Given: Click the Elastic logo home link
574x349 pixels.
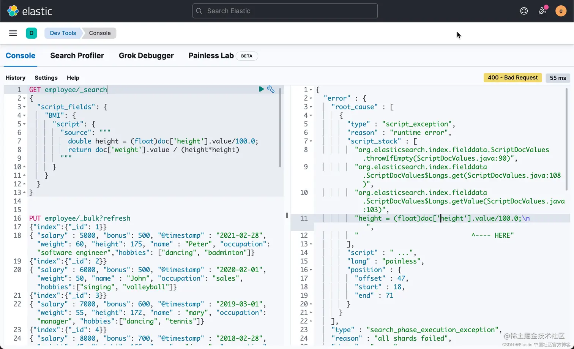Looking at the screenshot, I should coord(30,11).
